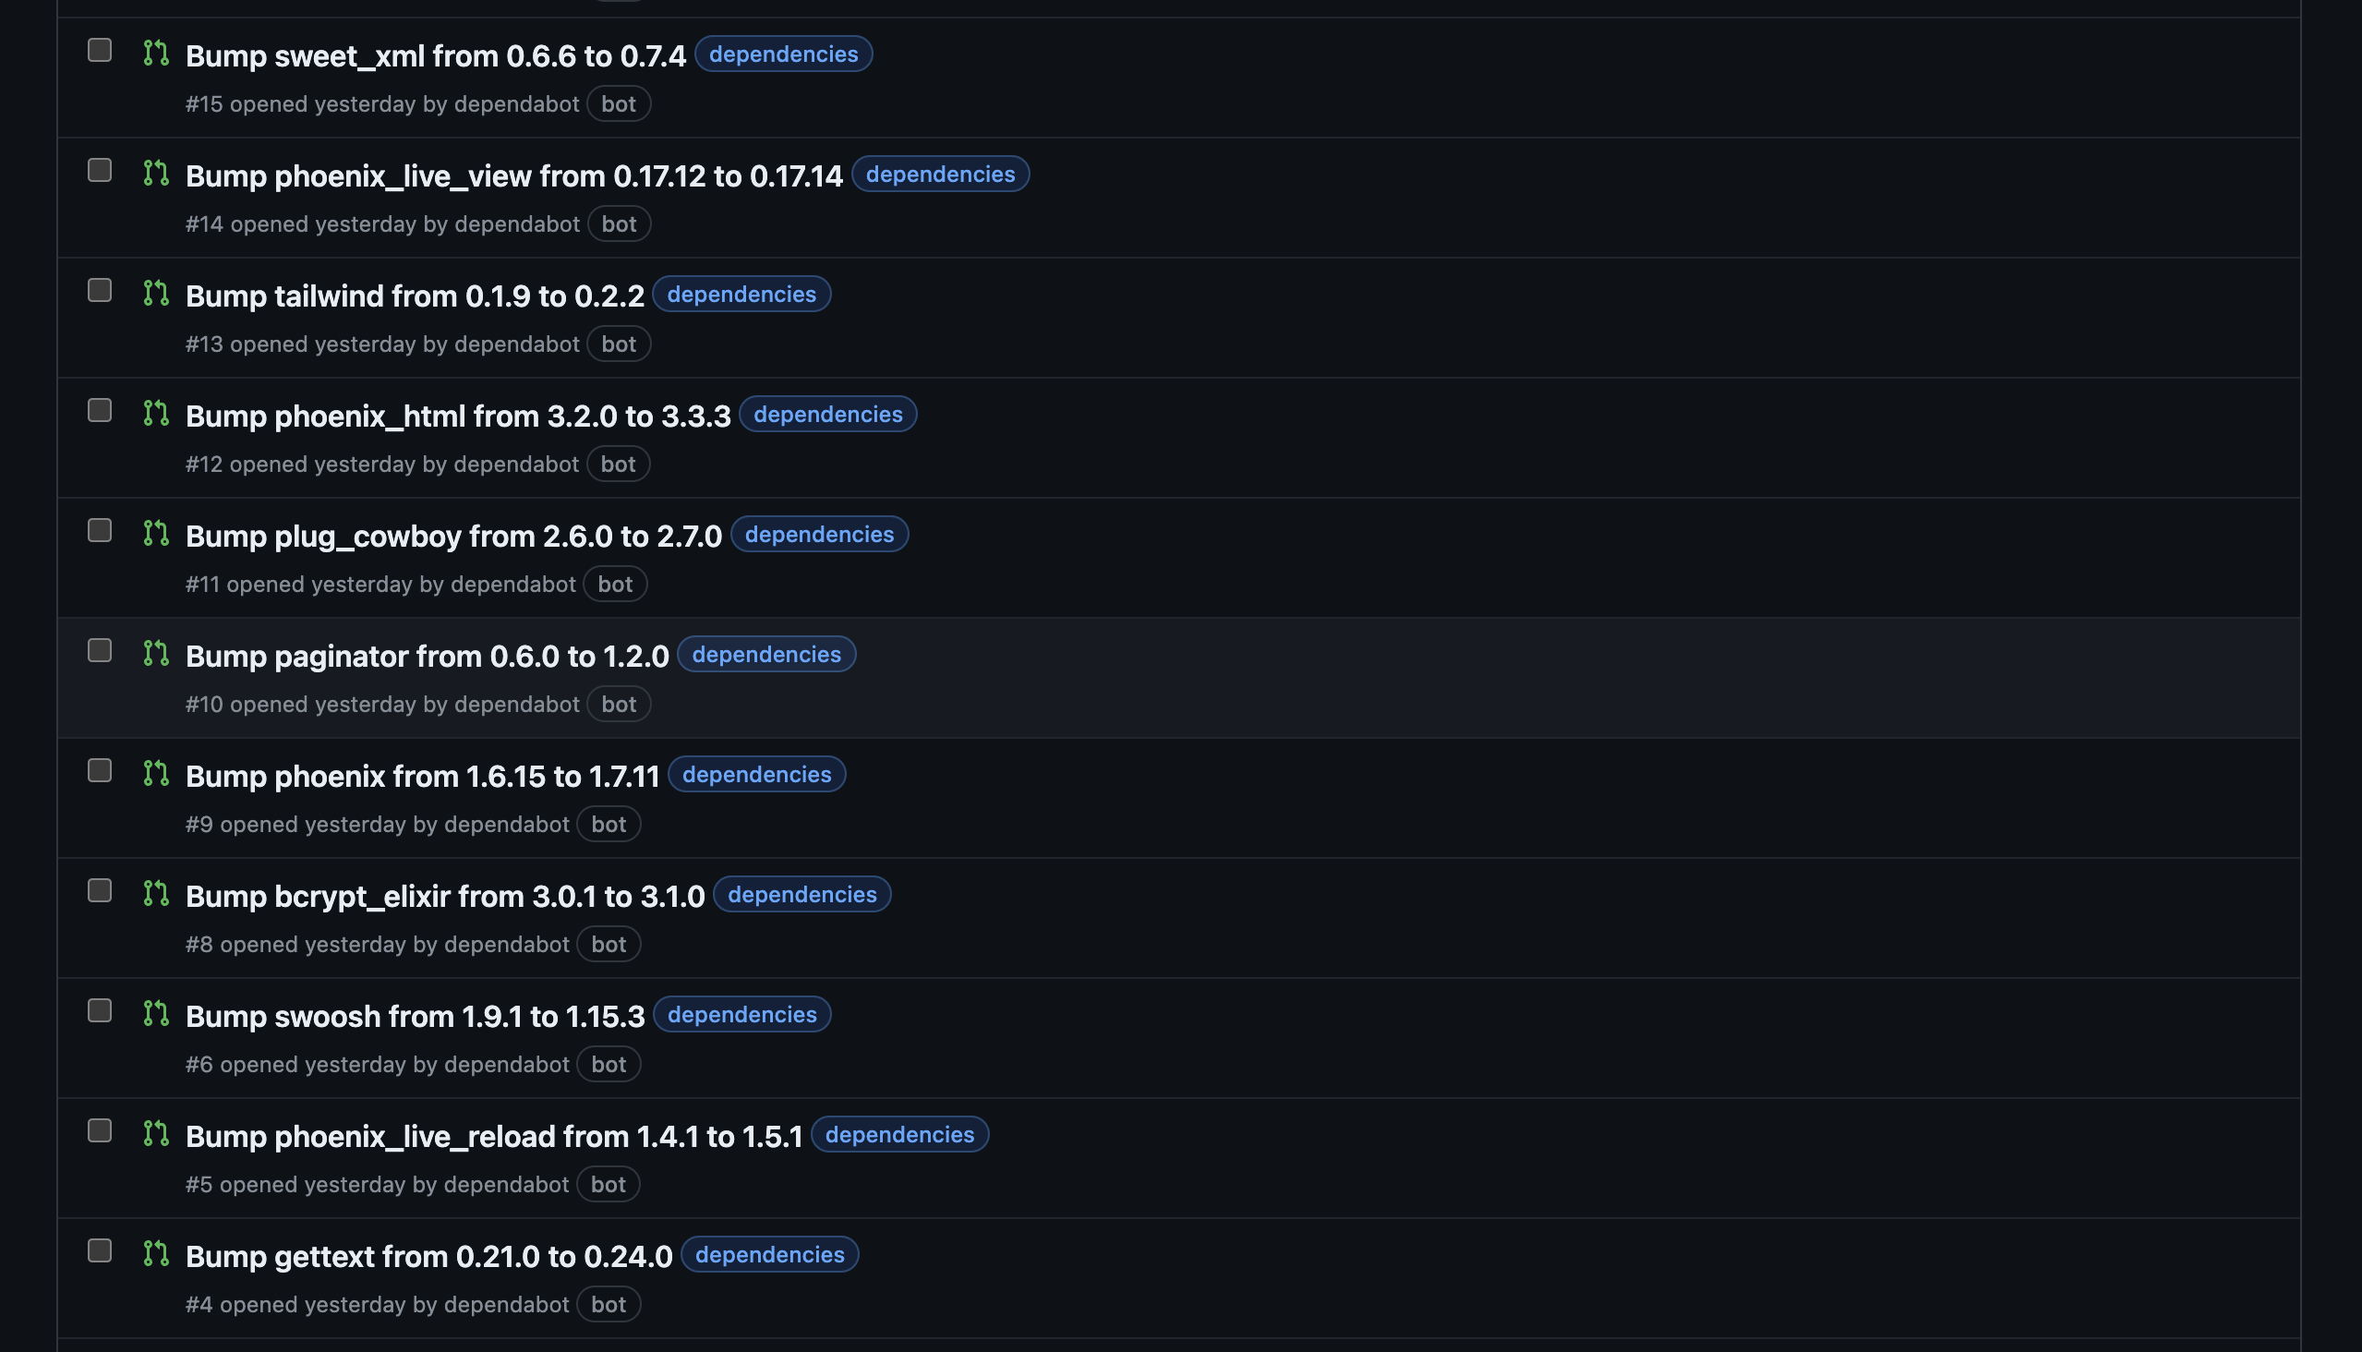Open the bcrypt_elixir 3.1.0 bump pull request
Screen dimensions: 2362x1352
pyautogui.click(x=445, y=896)
